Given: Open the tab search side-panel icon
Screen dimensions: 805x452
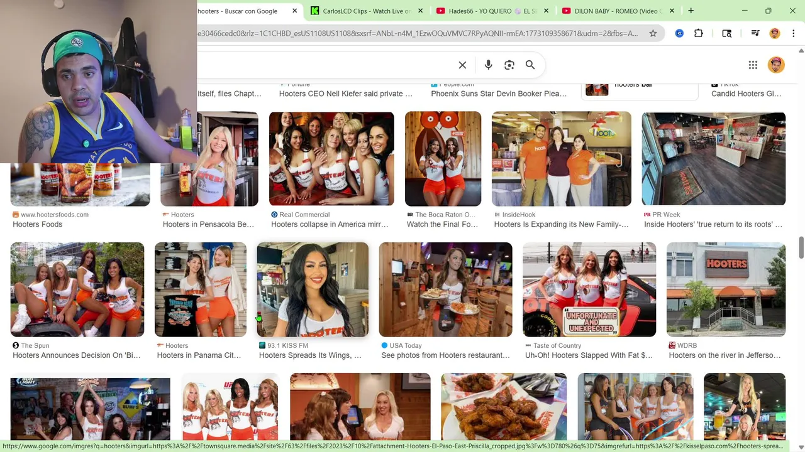Looking at the screenshot, I should [x=726, y=33].
